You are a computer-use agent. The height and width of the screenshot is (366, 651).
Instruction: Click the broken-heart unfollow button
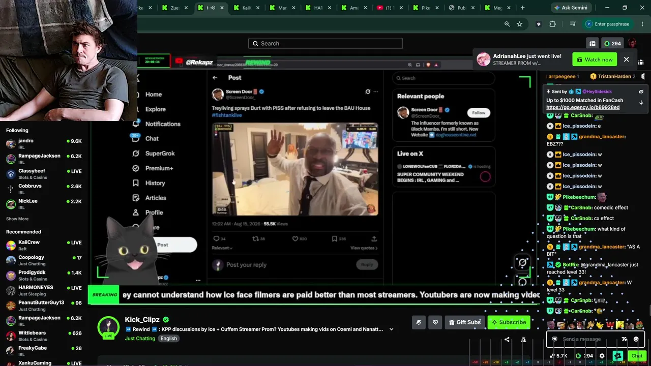coord(435,322)
